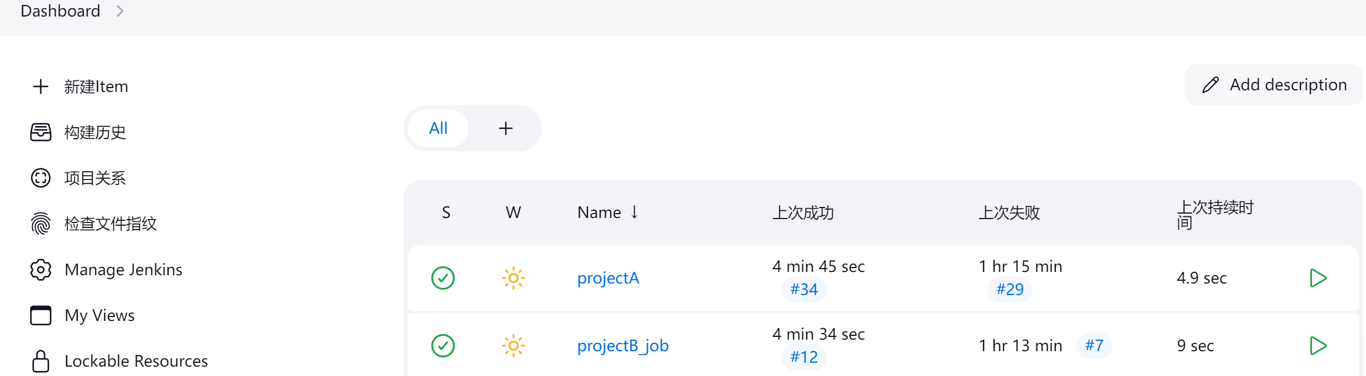The width and height of the screenshot is (1366, 376).
Task: Click the 项目关系 project relationship icon
Action: 41,178
